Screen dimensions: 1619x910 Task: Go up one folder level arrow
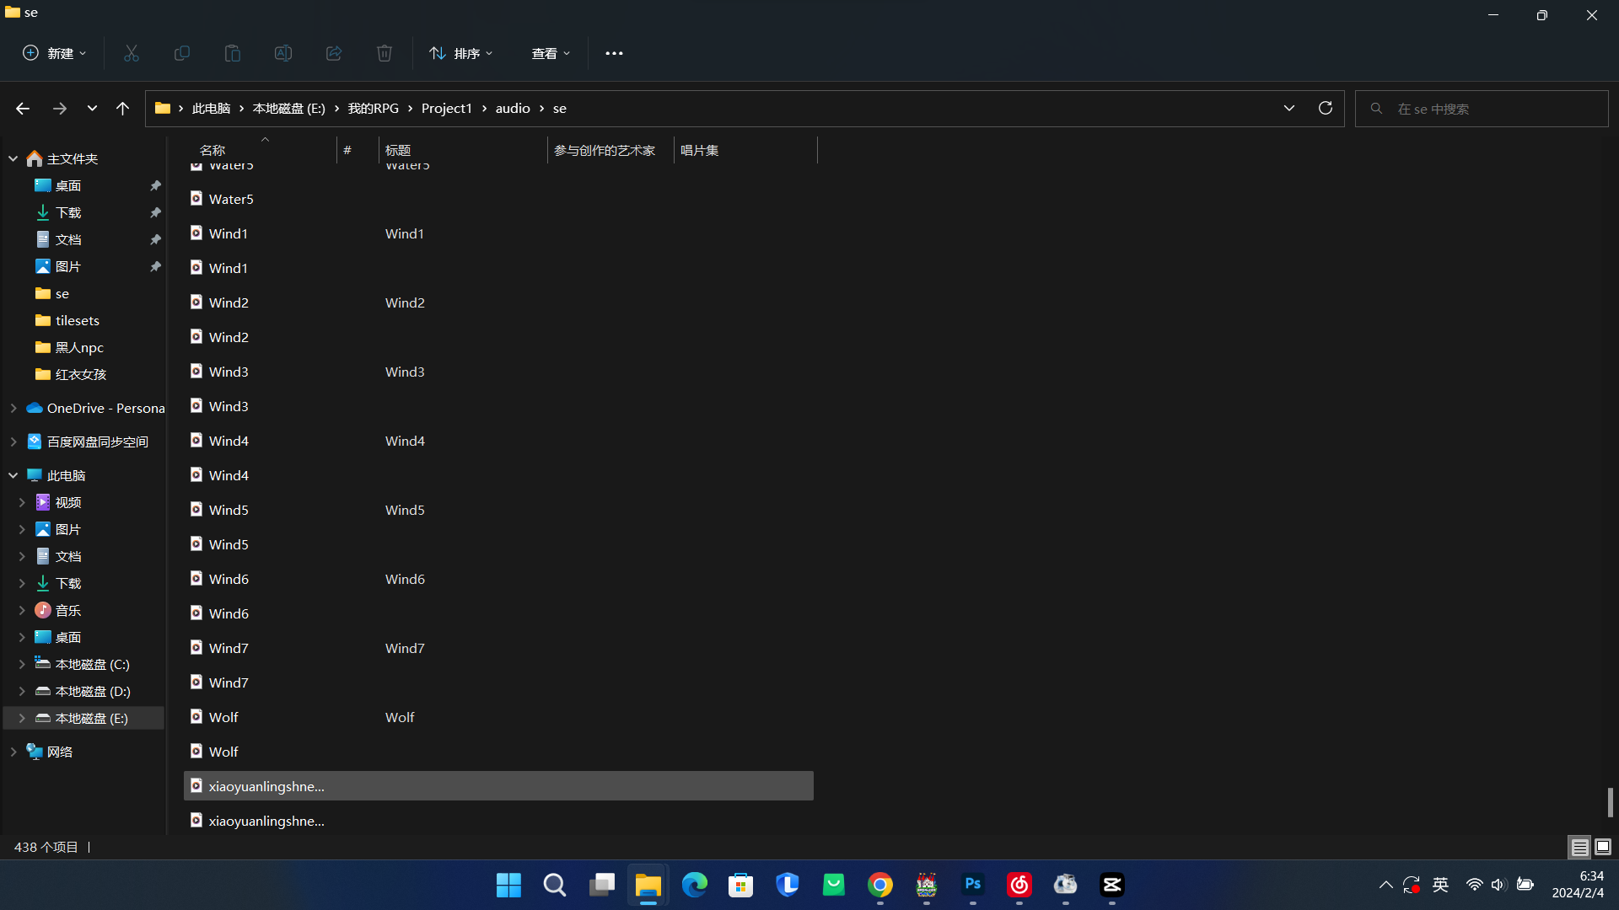(122, 109)
